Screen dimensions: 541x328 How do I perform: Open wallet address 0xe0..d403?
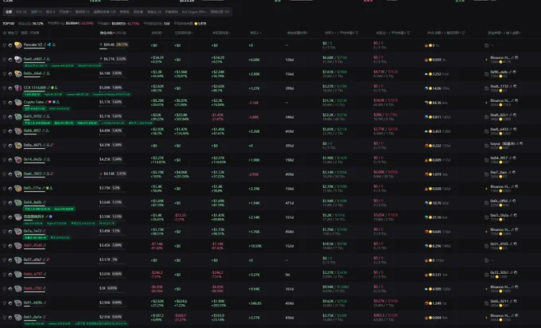point(33,59)
